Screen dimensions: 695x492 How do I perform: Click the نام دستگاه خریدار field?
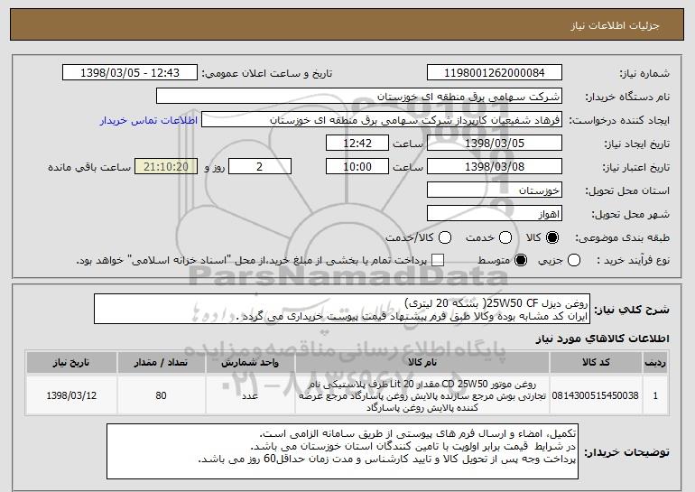[359, 97]
